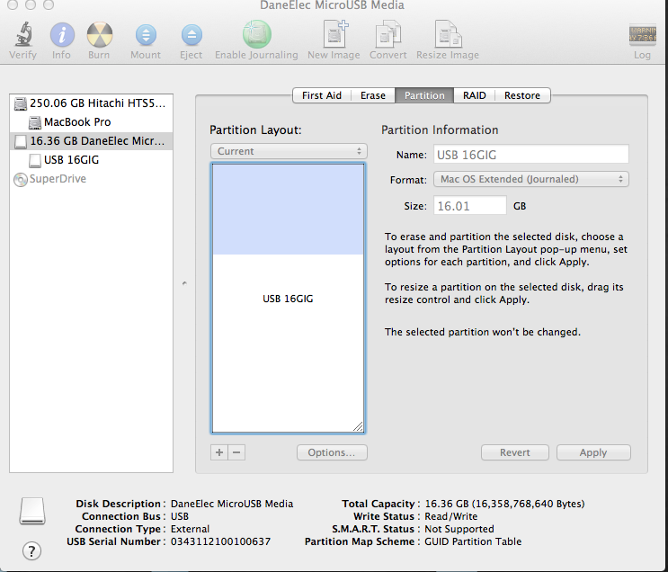Open the Format Mac OS Extended dropdown
Image resolution: width=668 pixels, height=572 pixels.
(531, 179)
